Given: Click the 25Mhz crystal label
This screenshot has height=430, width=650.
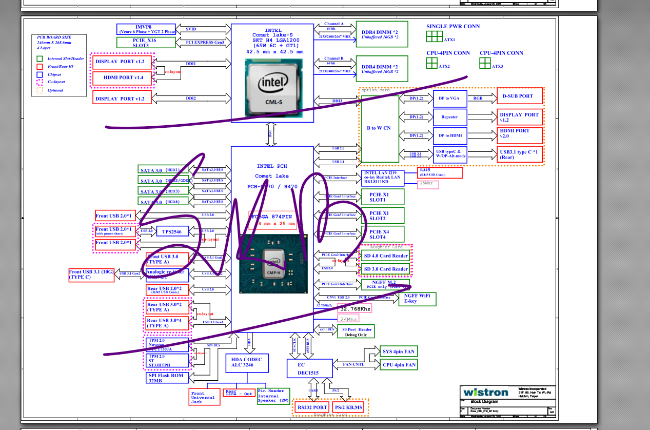Looking at the screenshot, I should tap(428, 184).
